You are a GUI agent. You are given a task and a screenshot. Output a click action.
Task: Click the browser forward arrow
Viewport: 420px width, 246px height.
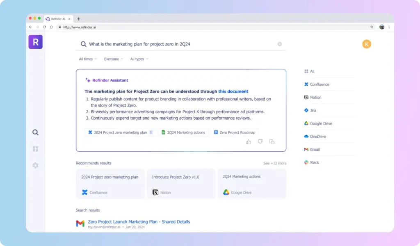tap(37, 27)
